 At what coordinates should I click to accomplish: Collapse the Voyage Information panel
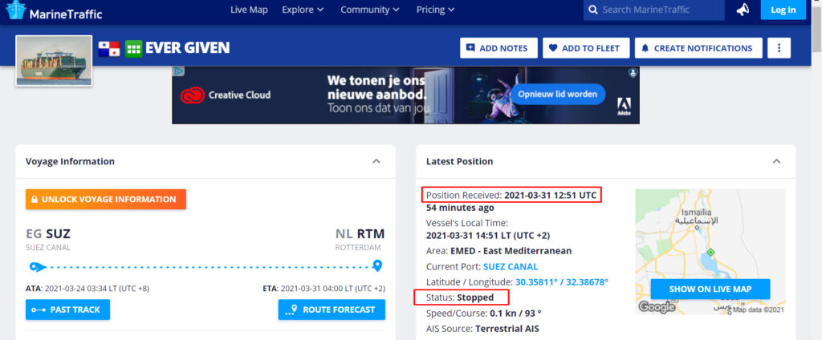pyautogui.click(x=376, y=161)
